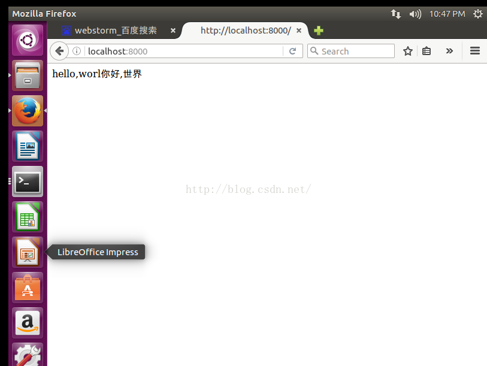Open the sound volume indicator

pyautogui.click(x=415, y=14)
